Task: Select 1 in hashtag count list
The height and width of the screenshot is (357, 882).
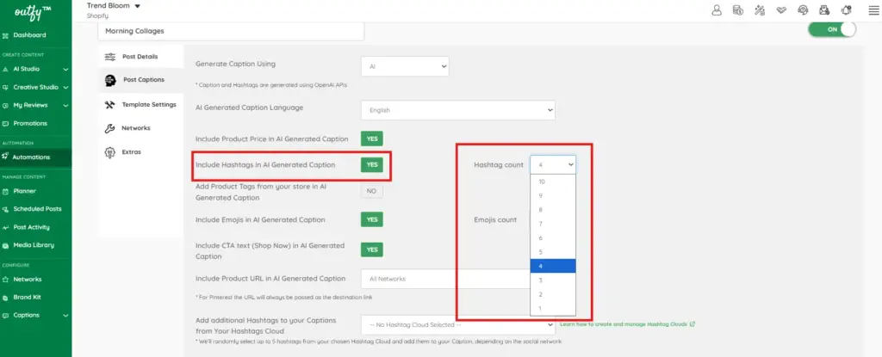Action: [x=553, y=308]
